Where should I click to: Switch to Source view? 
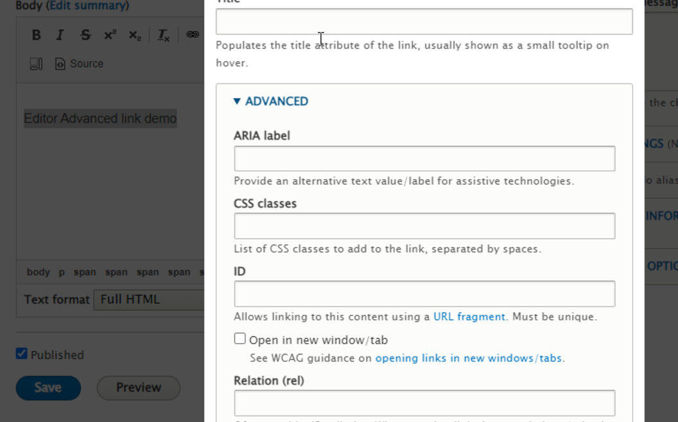coord(78,64)
